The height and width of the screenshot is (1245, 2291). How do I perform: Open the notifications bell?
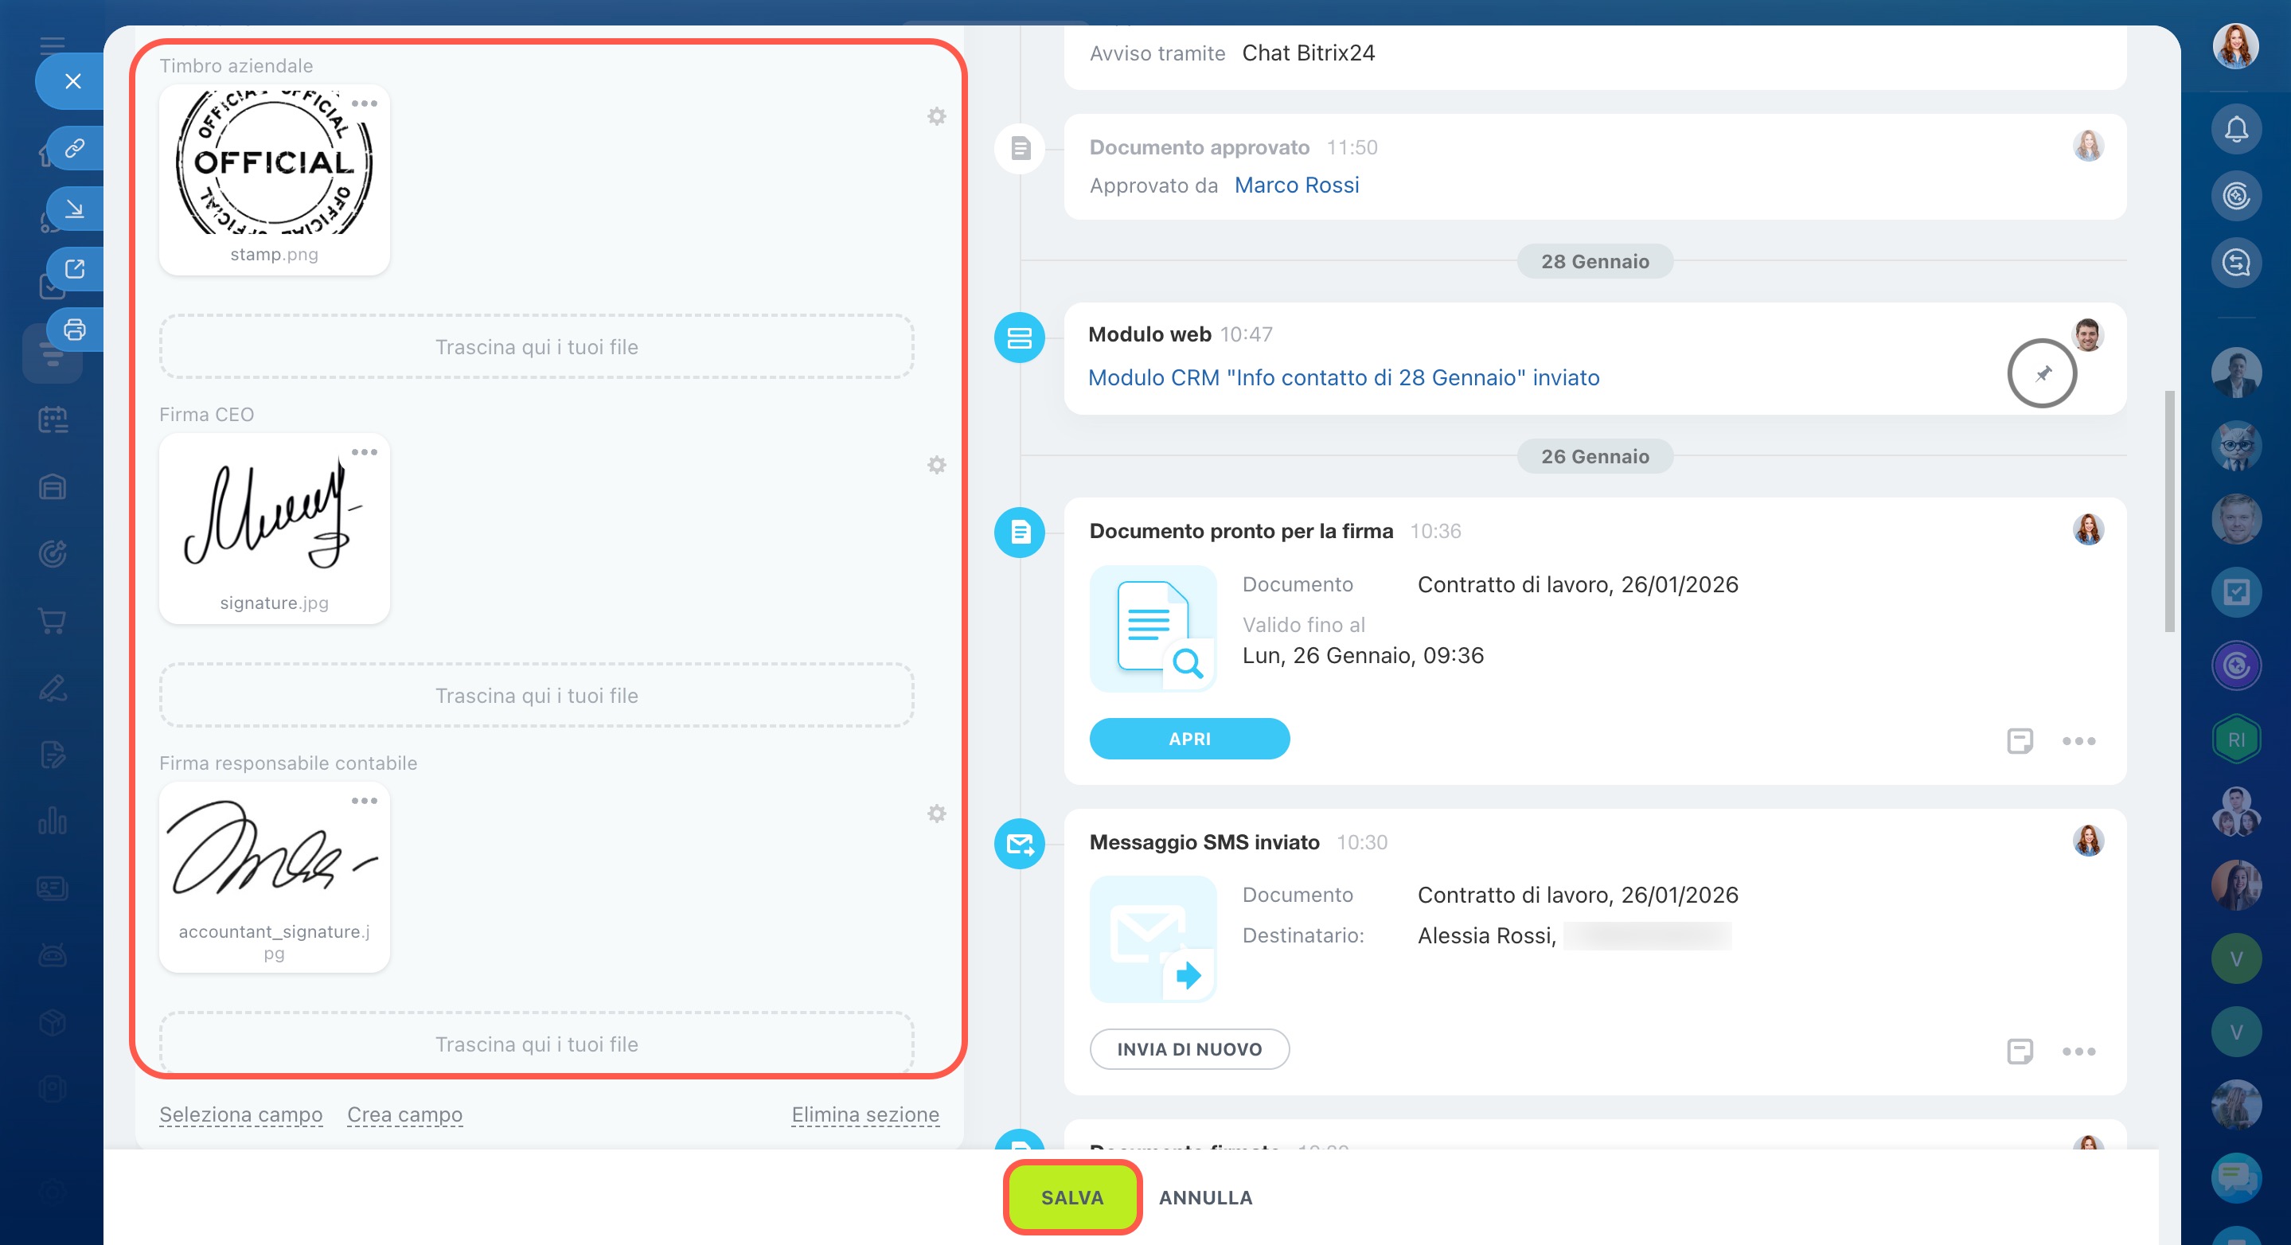[x=2236, y=130]
